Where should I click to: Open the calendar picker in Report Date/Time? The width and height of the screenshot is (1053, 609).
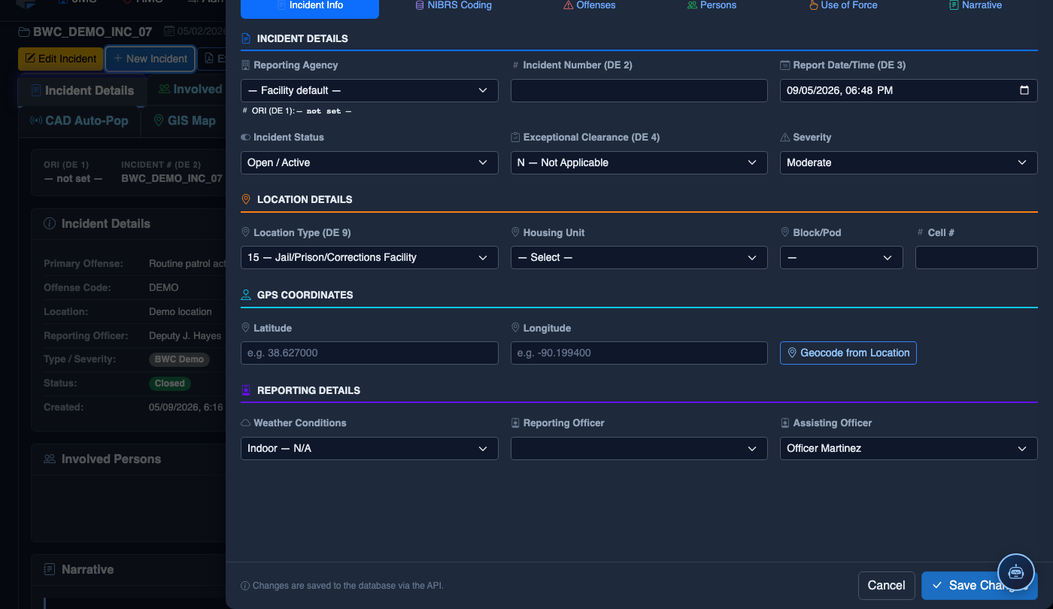coord(1024,90)
